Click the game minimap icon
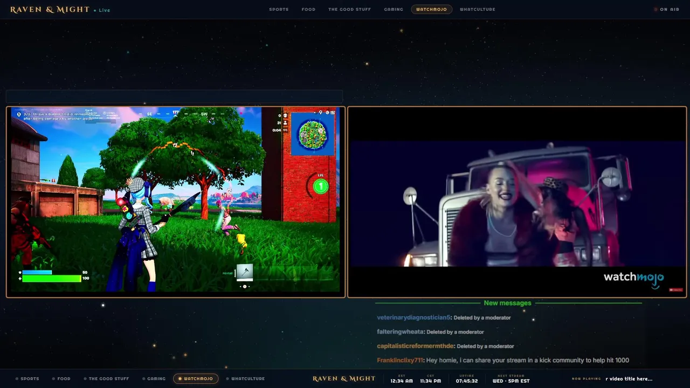This screenshot has width=690, height=388. (313, 135)
